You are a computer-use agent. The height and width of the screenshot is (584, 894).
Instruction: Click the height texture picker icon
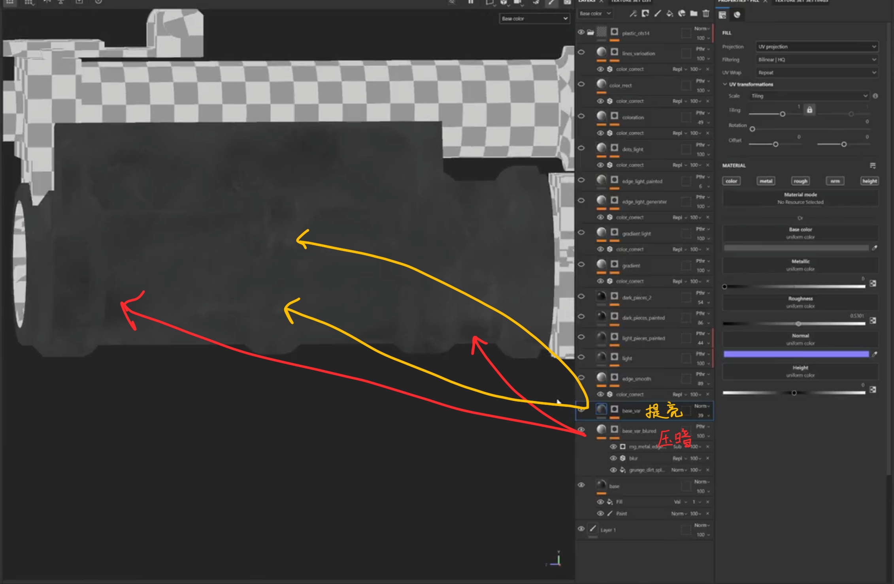click(873, 390)
